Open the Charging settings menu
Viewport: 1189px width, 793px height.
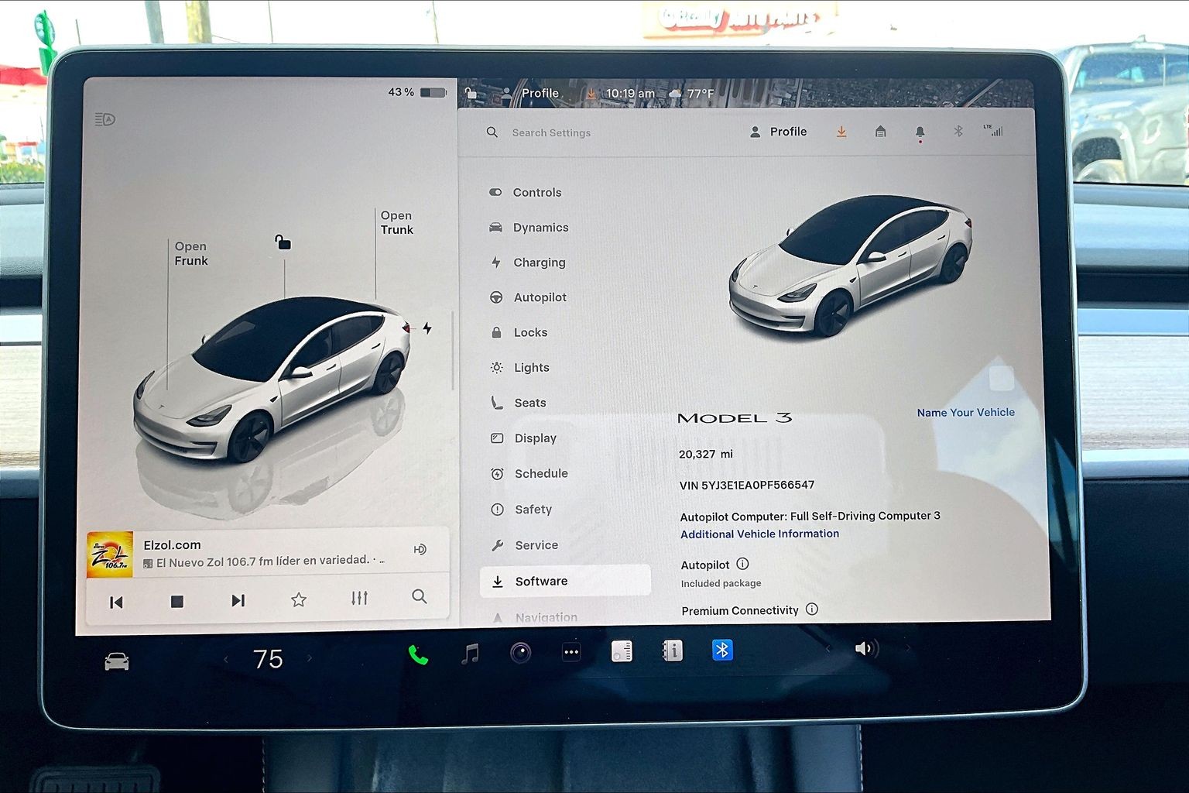pyautogui.click(x=539, y=263)
